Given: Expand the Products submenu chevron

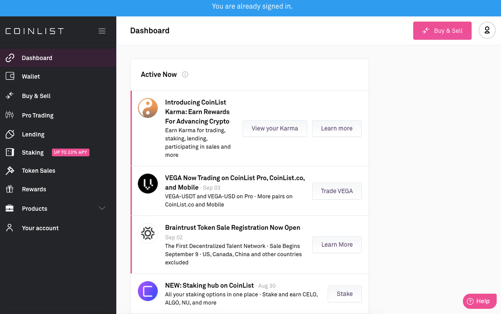Looking at the screenshot, I should 102,208.
